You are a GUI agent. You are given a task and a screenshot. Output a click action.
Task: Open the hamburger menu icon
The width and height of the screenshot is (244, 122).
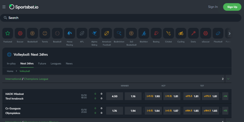tap(4, 7)
